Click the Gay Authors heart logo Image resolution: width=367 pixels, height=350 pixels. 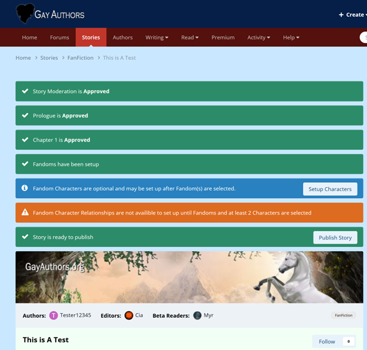tap(25, 14)
